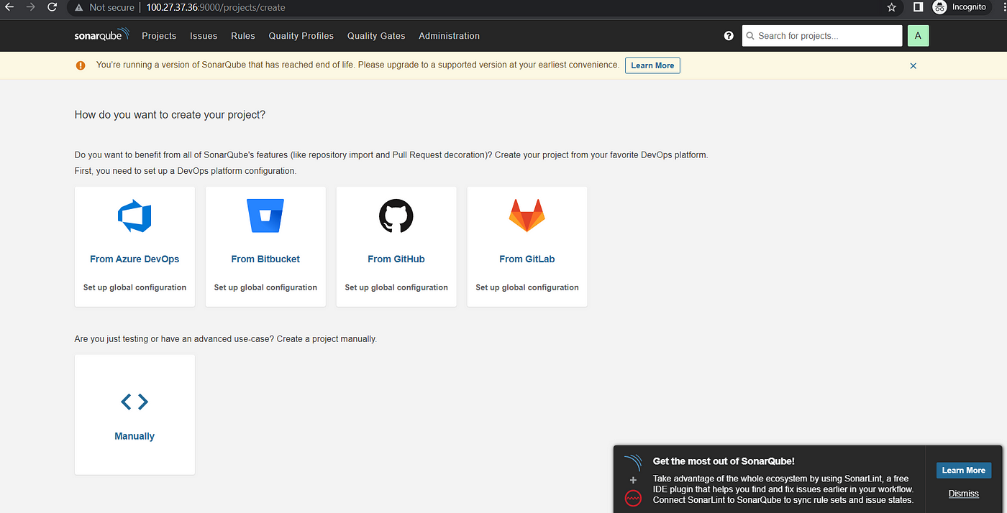
Task: Click Learn More in warning banner
Action: click(x=652, y=65)
